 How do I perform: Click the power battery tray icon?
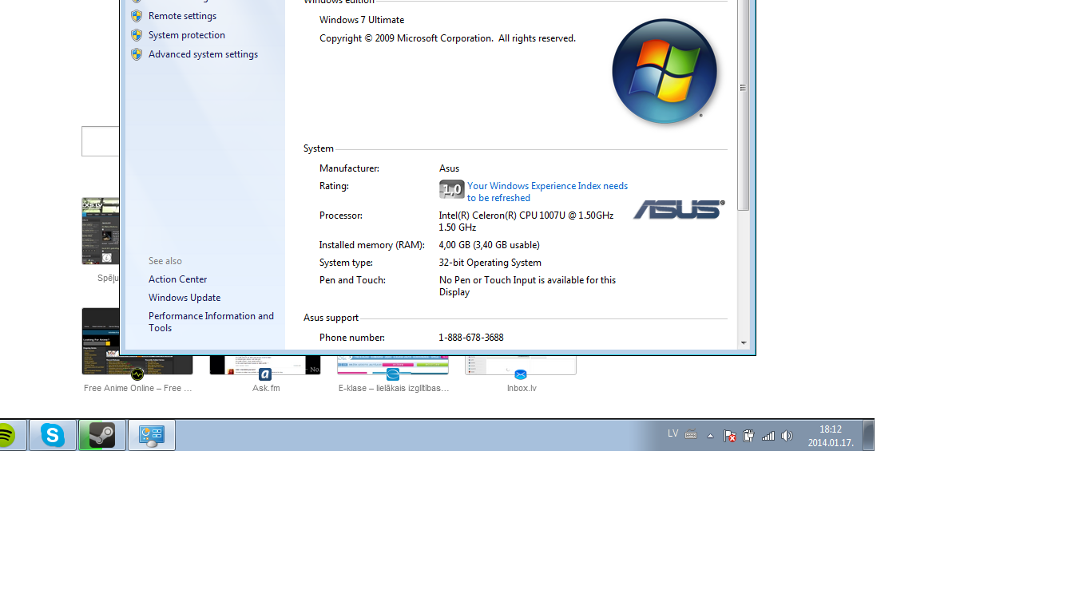[x=748, y=436]
